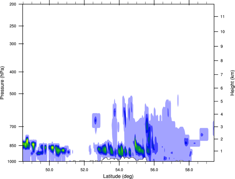Pick the 5 km height label

[x=222, y=101]
